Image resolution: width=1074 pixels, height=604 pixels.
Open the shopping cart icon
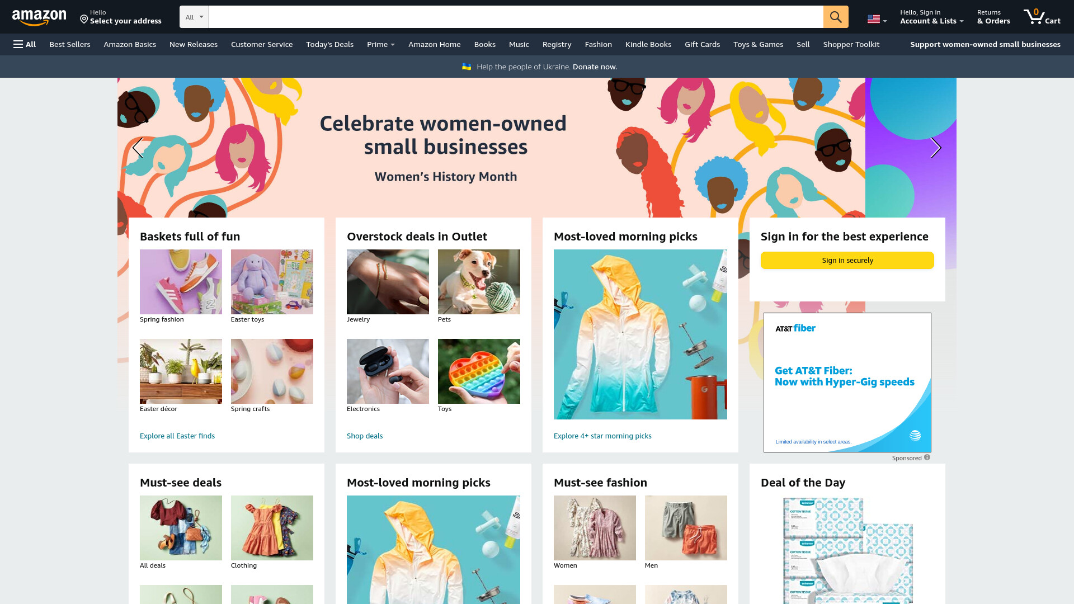(1042, 17)
